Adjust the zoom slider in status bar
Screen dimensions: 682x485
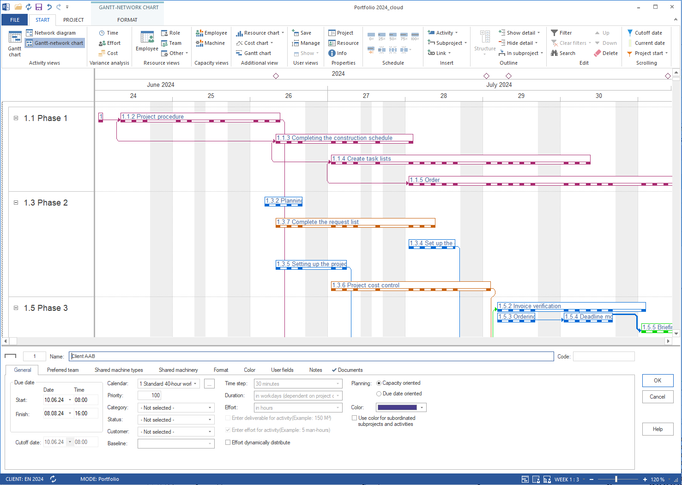(616, 479)
